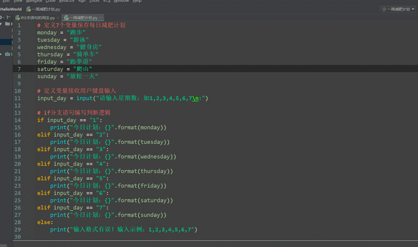Click 'format(tuesday)' on line 17
418x247 pixels.
tap(142, 142)
